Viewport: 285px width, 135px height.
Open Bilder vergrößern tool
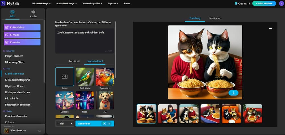coord(15,62)
